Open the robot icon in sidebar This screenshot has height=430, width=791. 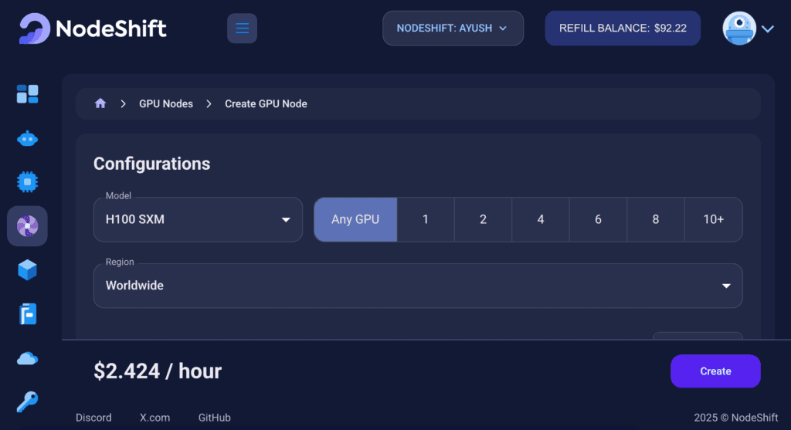(27, 139)
